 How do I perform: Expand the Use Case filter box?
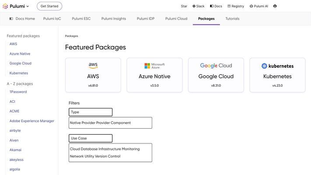(x=91, y=138)
